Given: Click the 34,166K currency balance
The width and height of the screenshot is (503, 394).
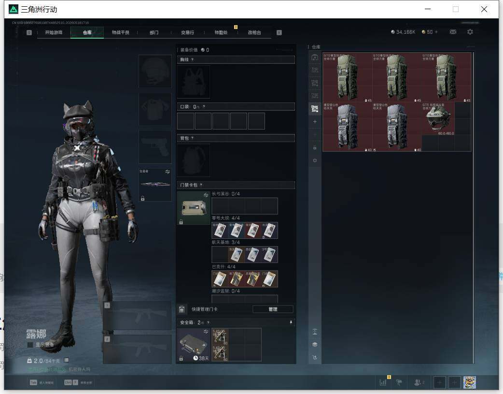Looking at the screenshot, I should point(403,32).
